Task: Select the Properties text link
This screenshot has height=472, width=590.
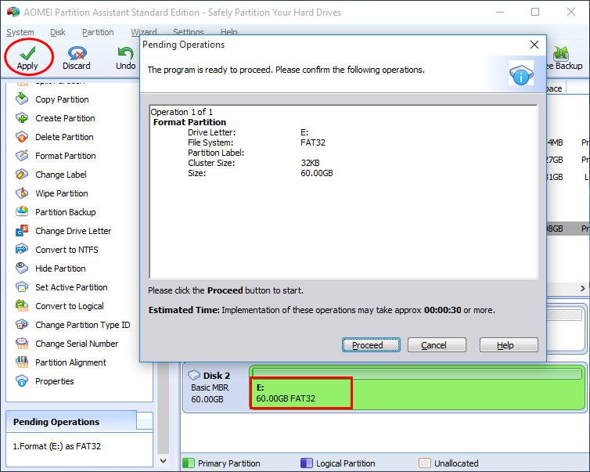Action: pyautogui.click(x=55, y=381)
